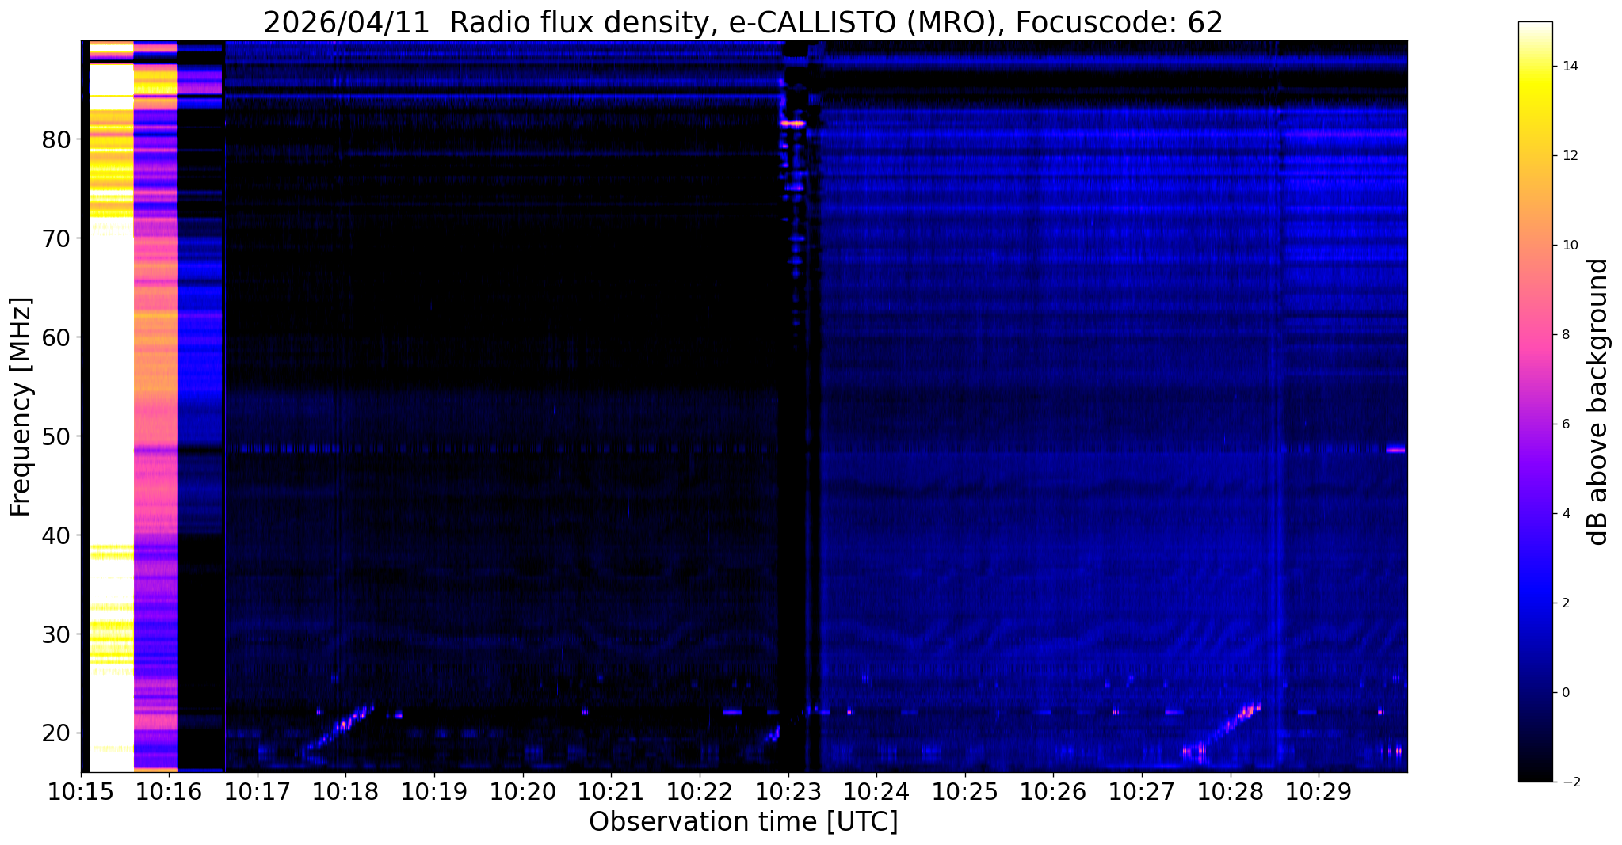This screenshot has height=845, width=1622.
Task: Pick the 10:18 time tick label
Action: point(345,792)
